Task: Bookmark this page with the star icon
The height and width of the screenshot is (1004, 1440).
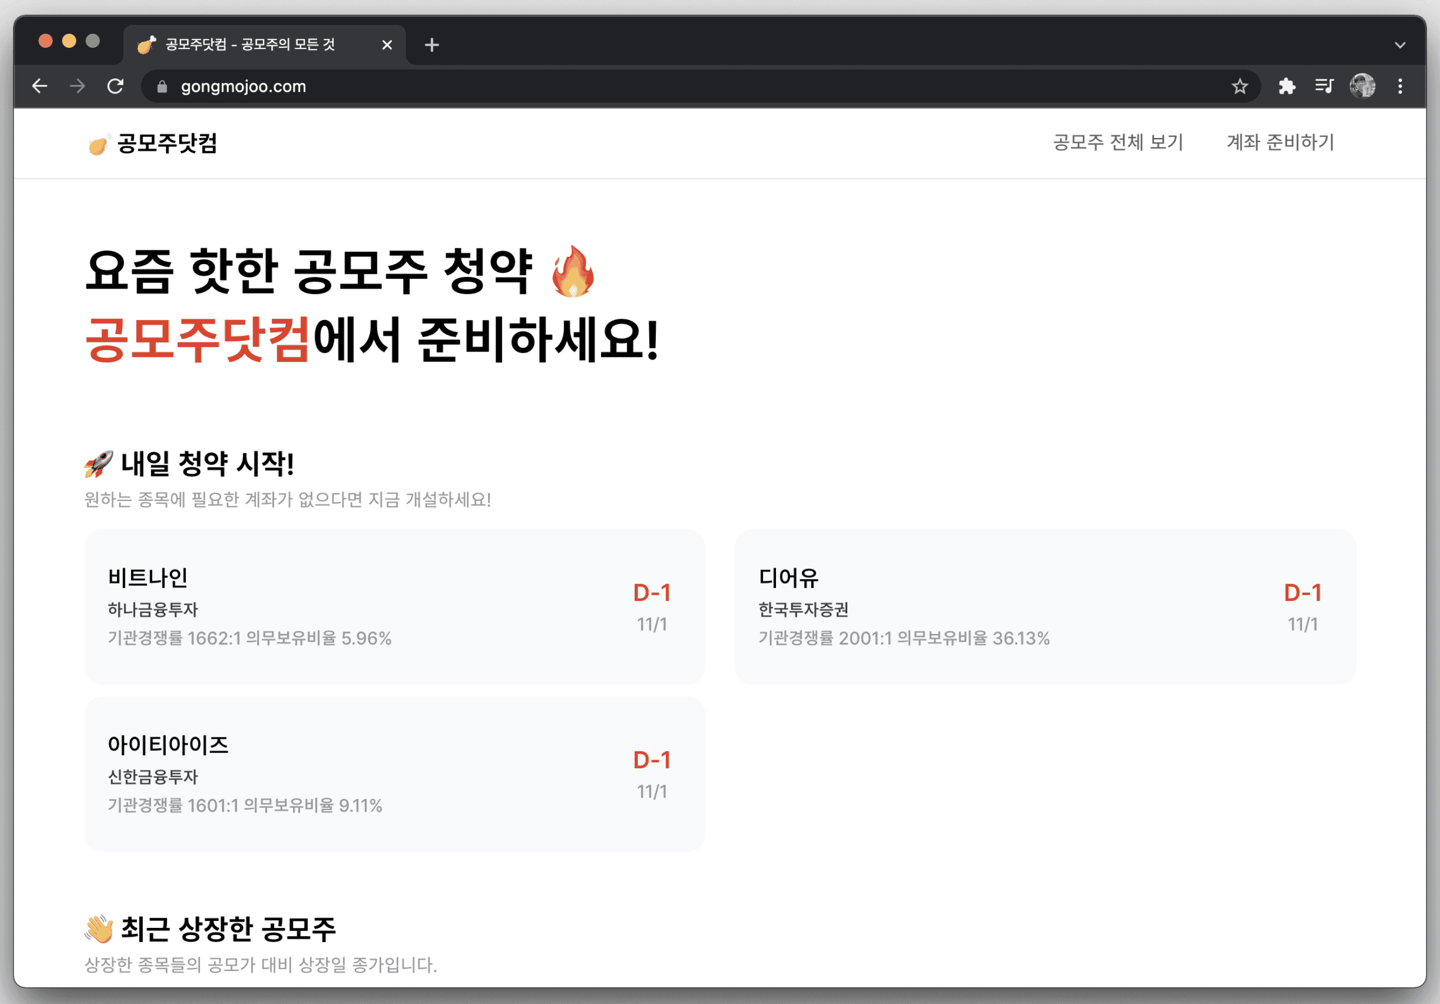Action: (1239, 86)
